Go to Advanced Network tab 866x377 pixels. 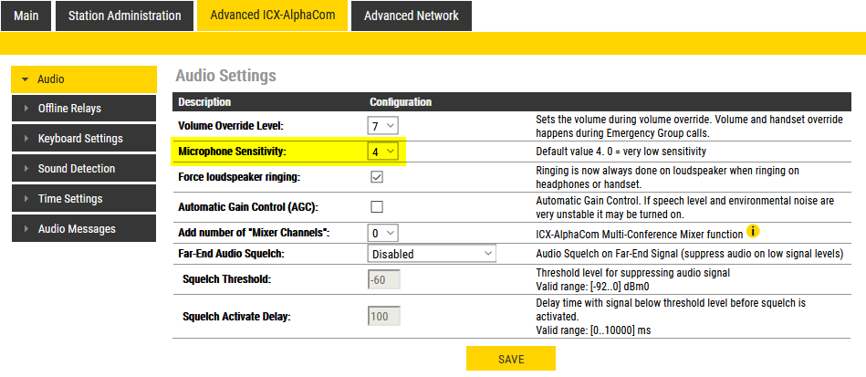coord(412,16)
